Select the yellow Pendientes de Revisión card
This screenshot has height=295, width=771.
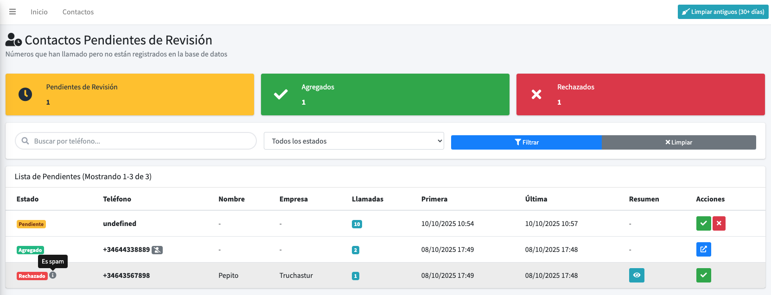tap(130, 94)
